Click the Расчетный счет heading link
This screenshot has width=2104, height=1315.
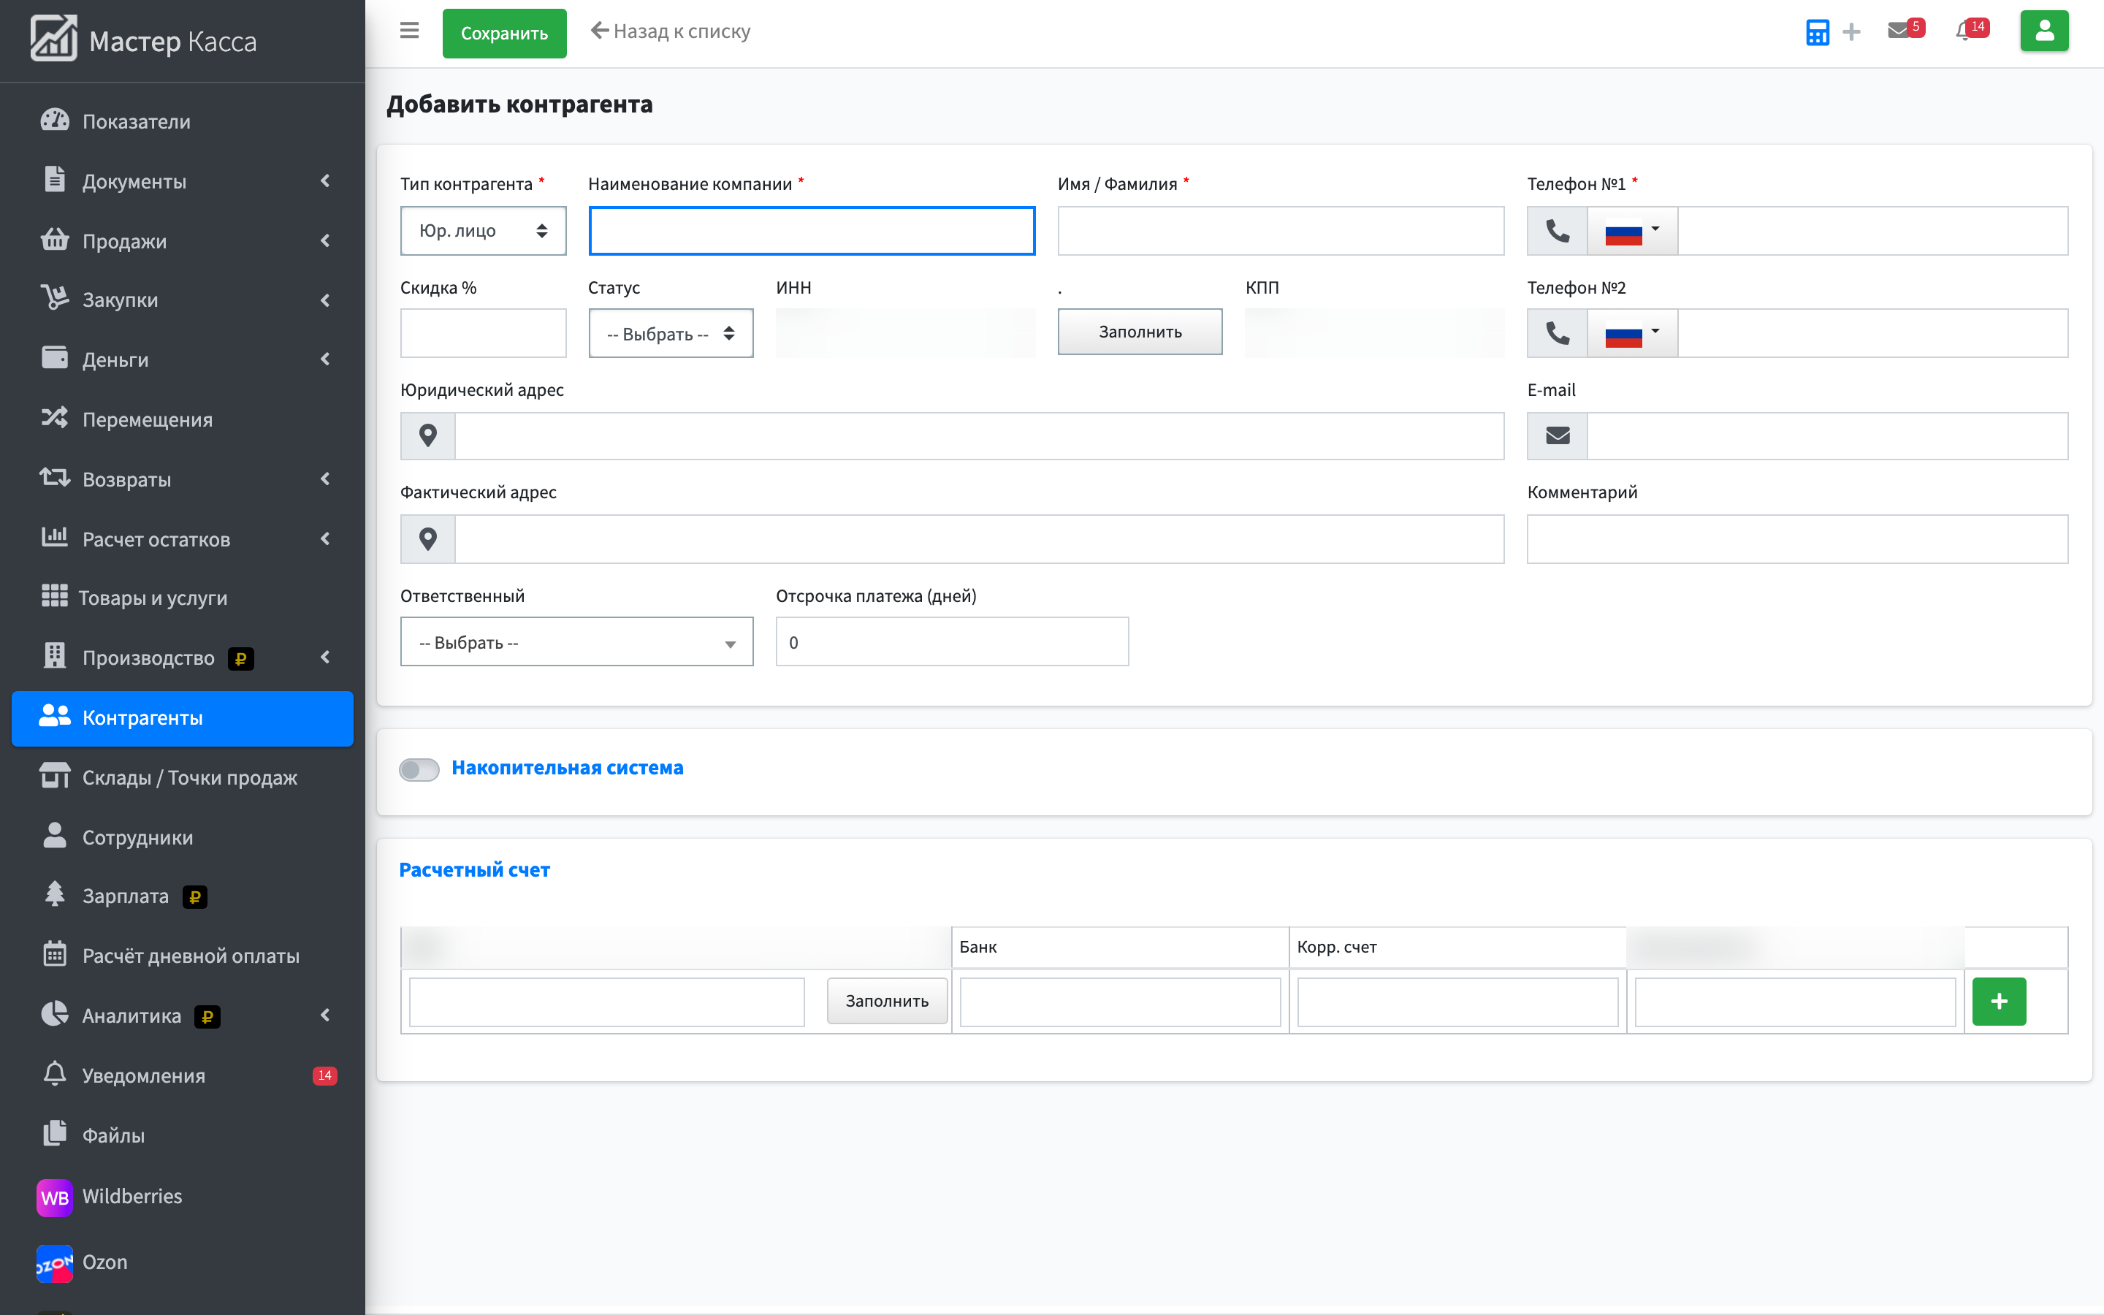[x=475, y=869]
